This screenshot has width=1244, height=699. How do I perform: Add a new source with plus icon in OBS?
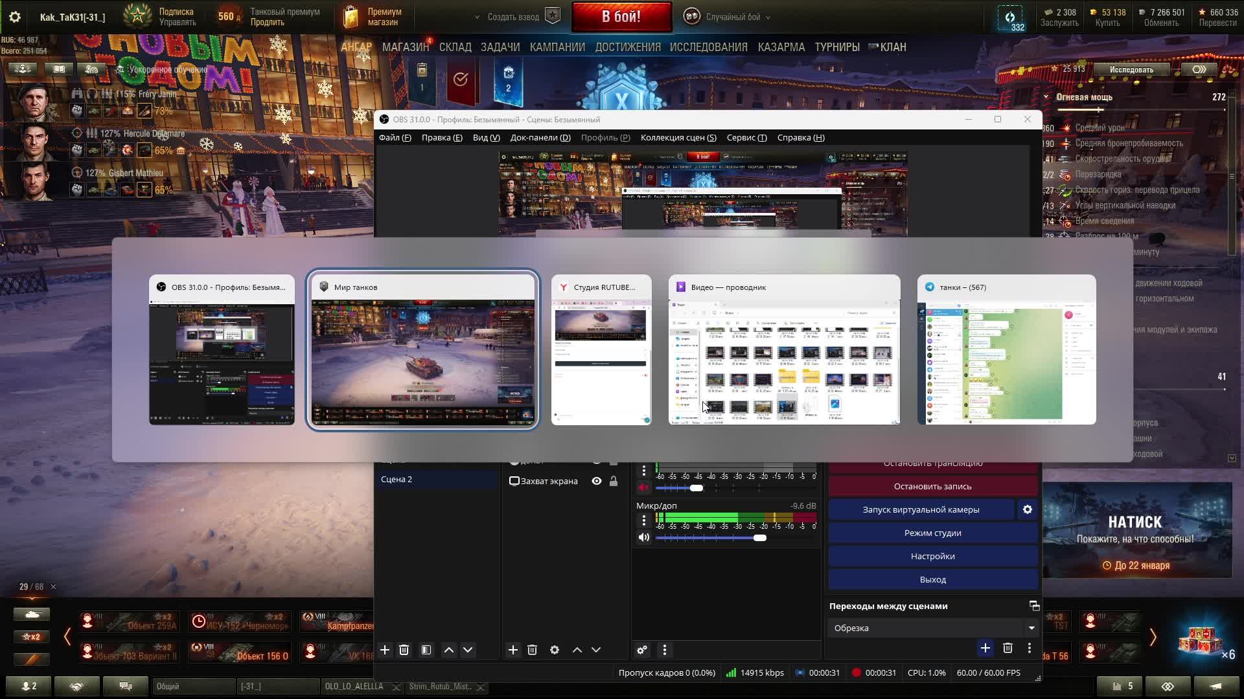tap(513, 650)
